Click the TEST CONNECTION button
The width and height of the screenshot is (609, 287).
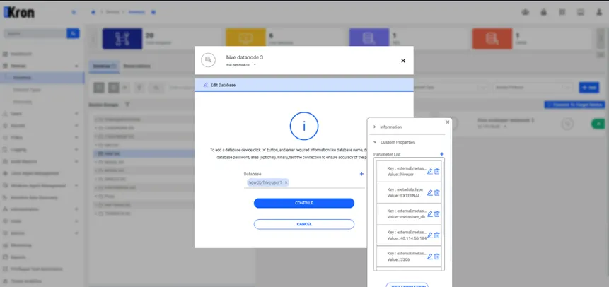(407, 285)
